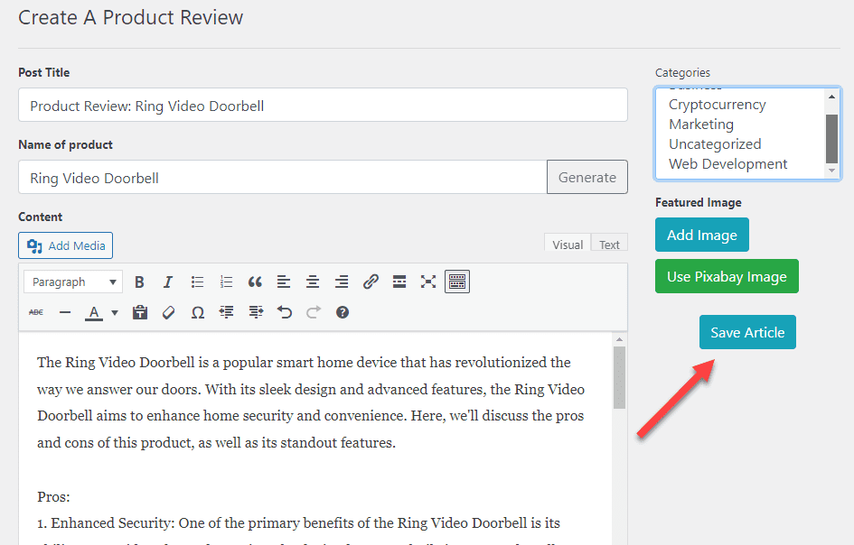Click Use Pixabay Image button
The height and width of the screenshot is (545, 854).
(x=727, y=276)
